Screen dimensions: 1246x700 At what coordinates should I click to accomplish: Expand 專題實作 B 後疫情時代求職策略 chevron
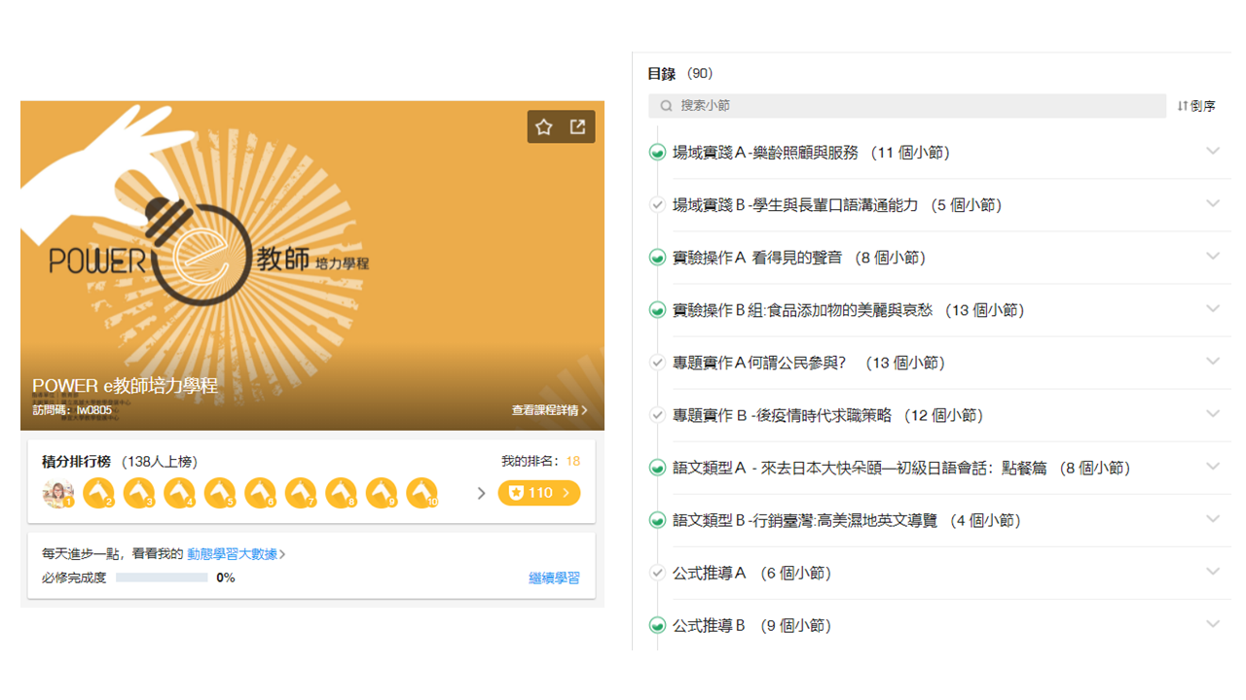(1213, 414)
